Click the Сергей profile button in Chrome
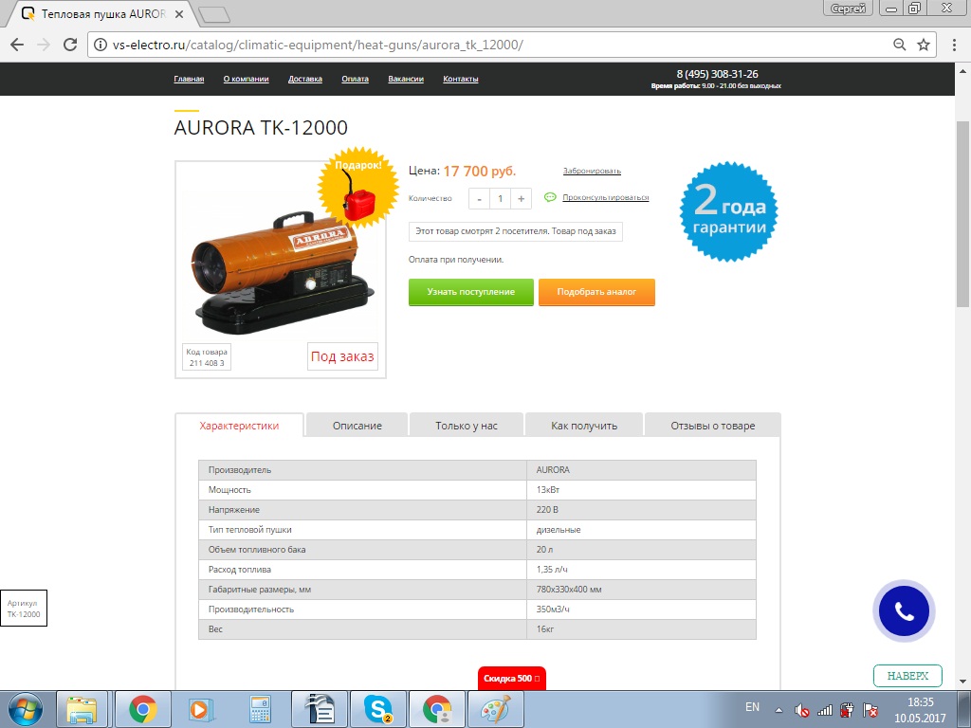The width and height of the screenshot is (971, 728). [x=848, y=8]
